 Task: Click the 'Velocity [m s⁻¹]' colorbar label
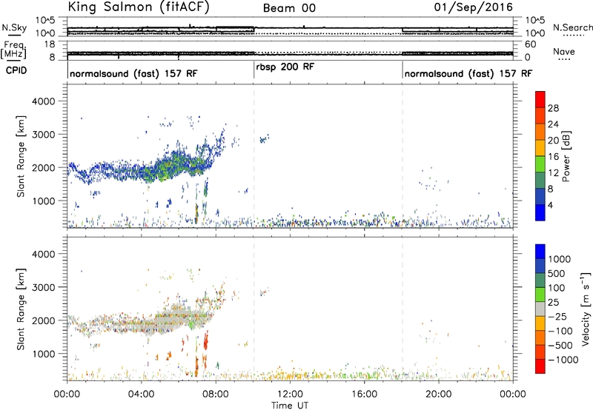[586, 309]
